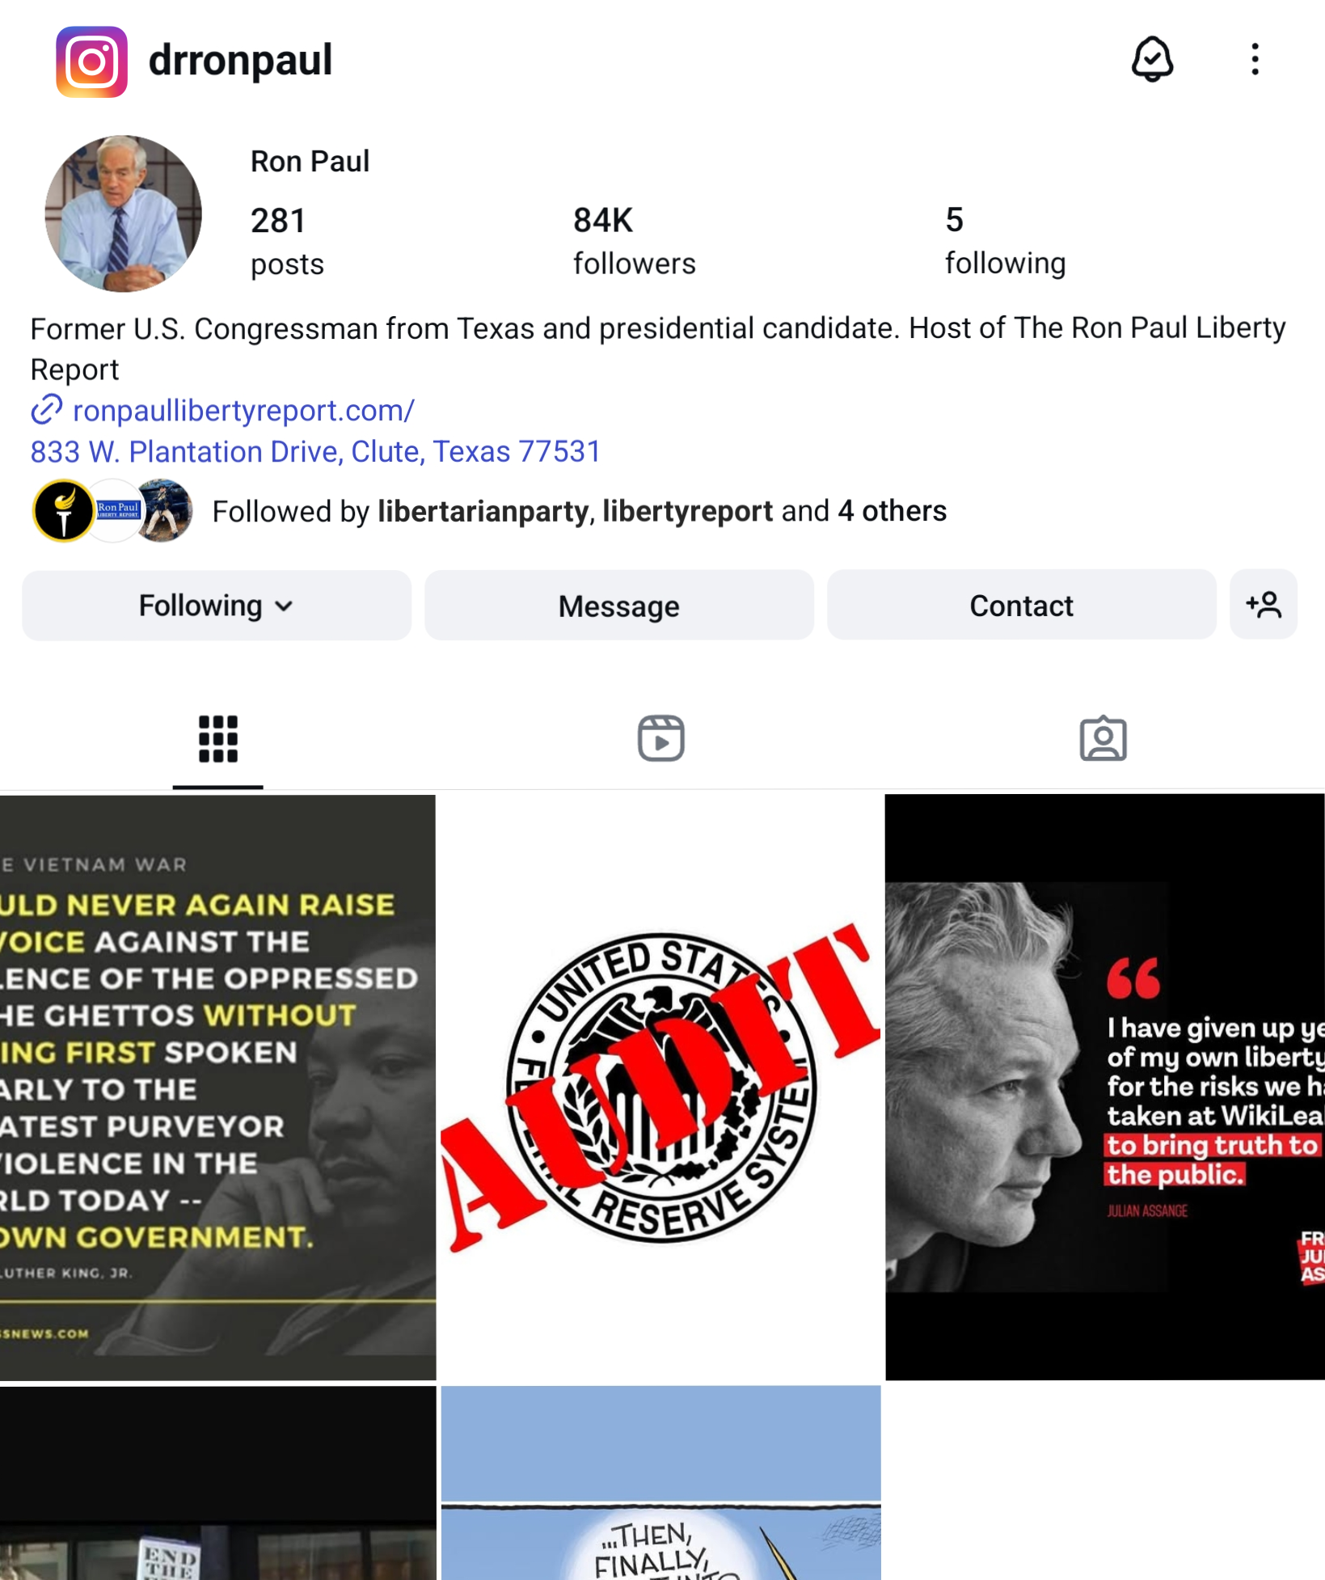The image size is (1325, 1580).
Task: Switch to the posts grid tab
Action: [x=218, y=738]
